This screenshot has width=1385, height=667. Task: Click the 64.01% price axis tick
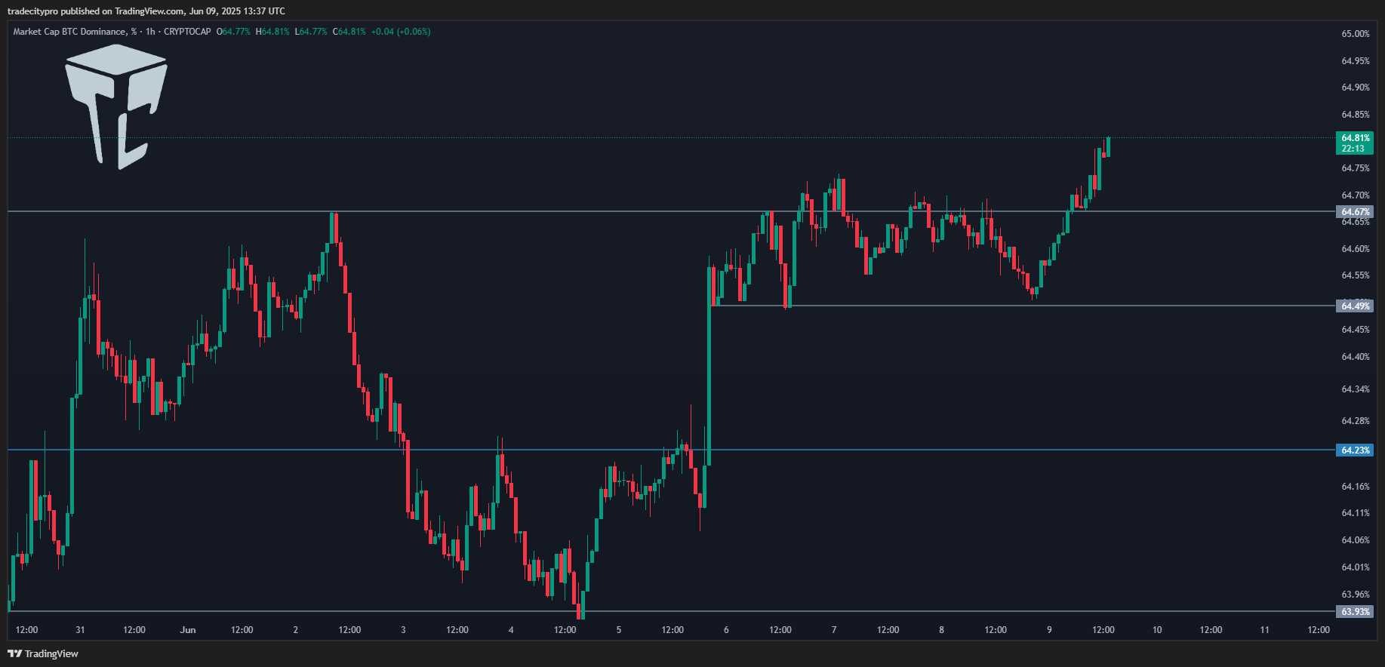pyautogui.click(x=1356, y=567)
